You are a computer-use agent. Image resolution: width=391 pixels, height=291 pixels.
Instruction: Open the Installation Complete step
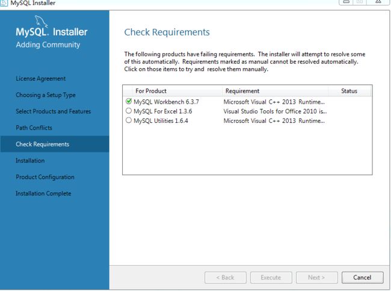click(x=43, y=193)
